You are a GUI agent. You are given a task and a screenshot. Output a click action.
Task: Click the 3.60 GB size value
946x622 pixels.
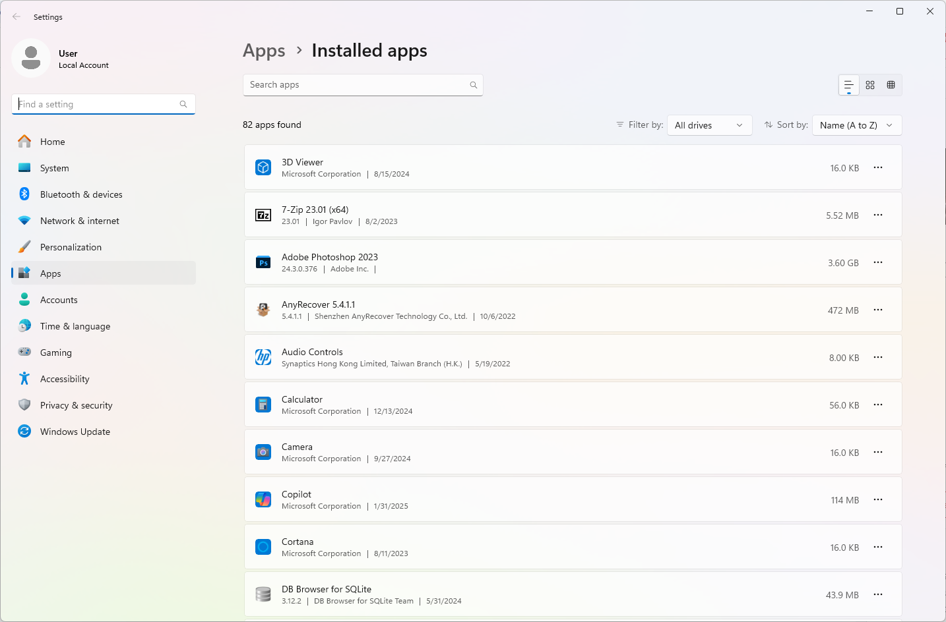pyautogui.click(x=843, y=263)
